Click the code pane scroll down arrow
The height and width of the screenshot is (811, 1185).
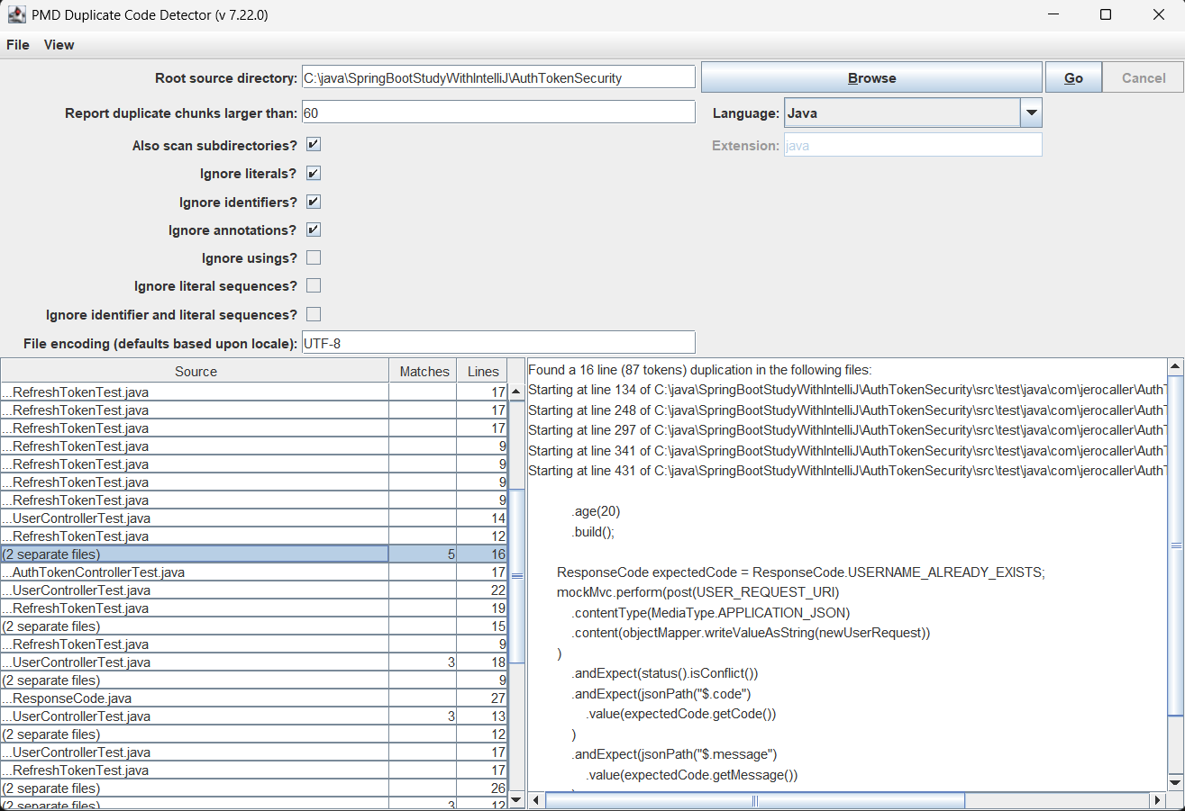(1174, 780)
